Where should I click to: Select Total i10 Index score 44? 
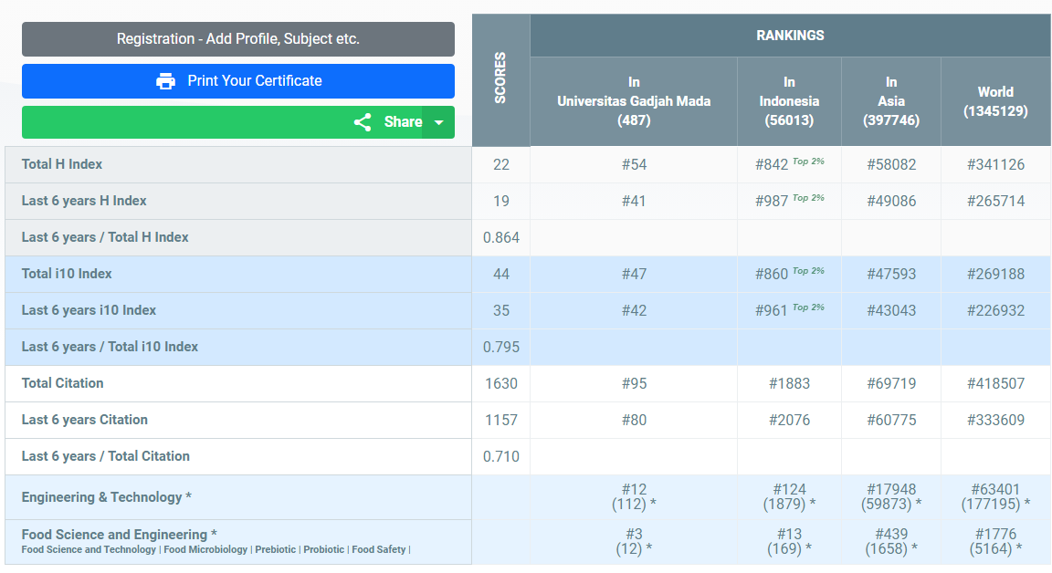[501, 274]
